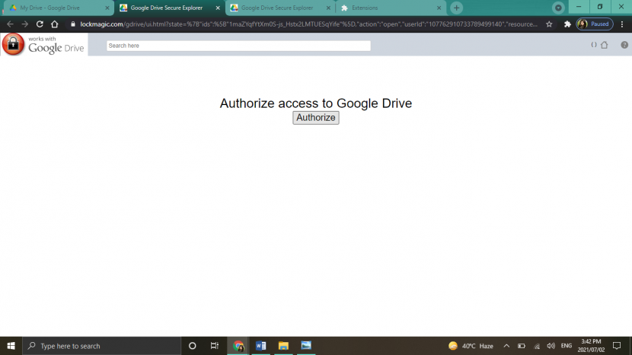The height and width of the screenshot is (355, 632).
Task: Open Cortana circle icon
Action: click(x=192, y=346)
